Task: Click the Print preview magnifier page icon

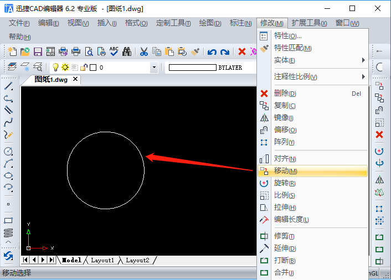Action: point(89,51)
